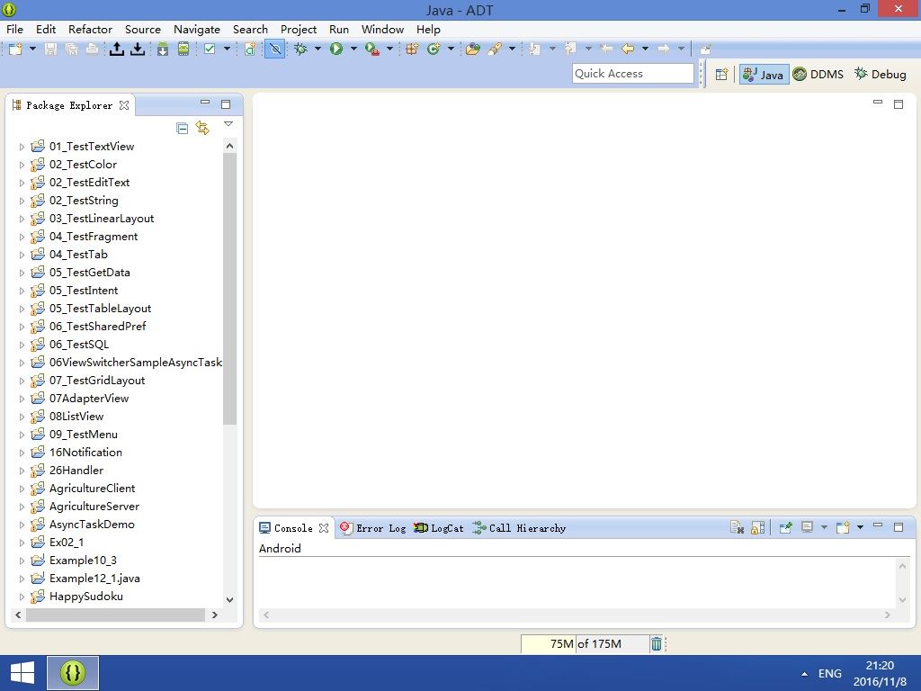The width and height of the screenshot is (921, 691).
Task: Open the Navigate menu
Action: (x=197, y=30)
